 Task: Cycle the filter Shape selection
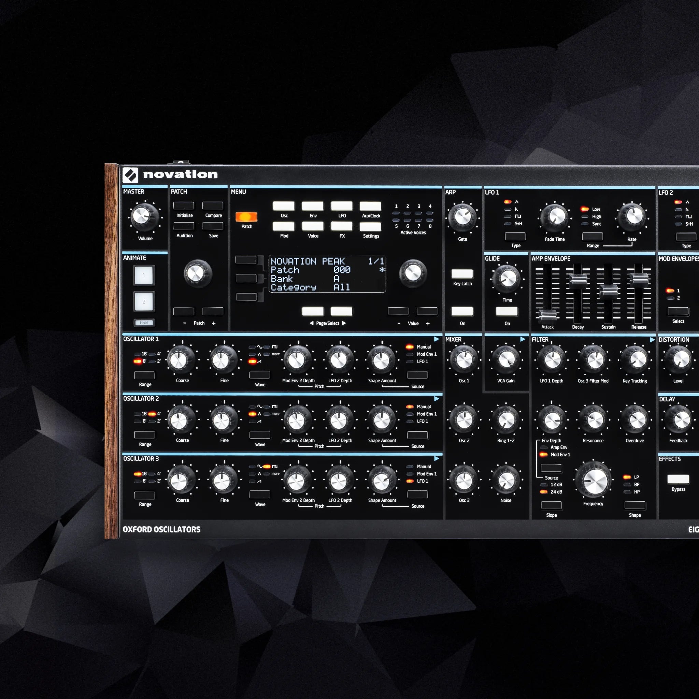(x=634, y=505)
